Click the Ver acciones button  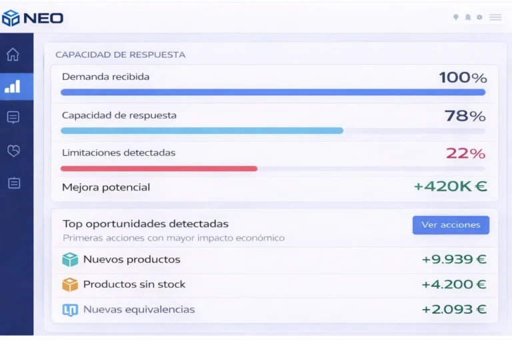(451, 225)
